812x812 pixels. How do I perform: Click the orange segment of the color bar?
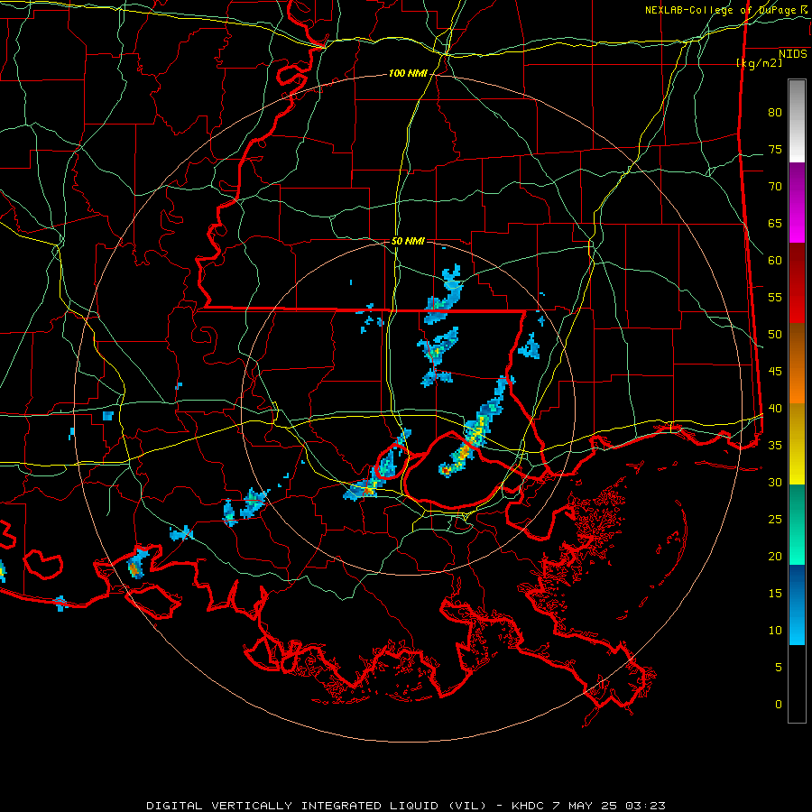coord(797,364)
